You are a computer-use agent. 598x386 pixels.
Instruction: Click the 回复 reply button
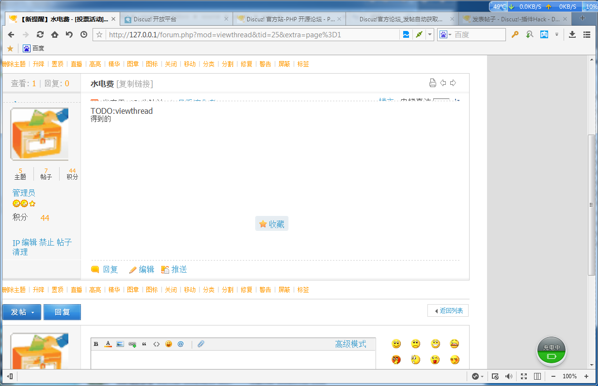(62, 312)
